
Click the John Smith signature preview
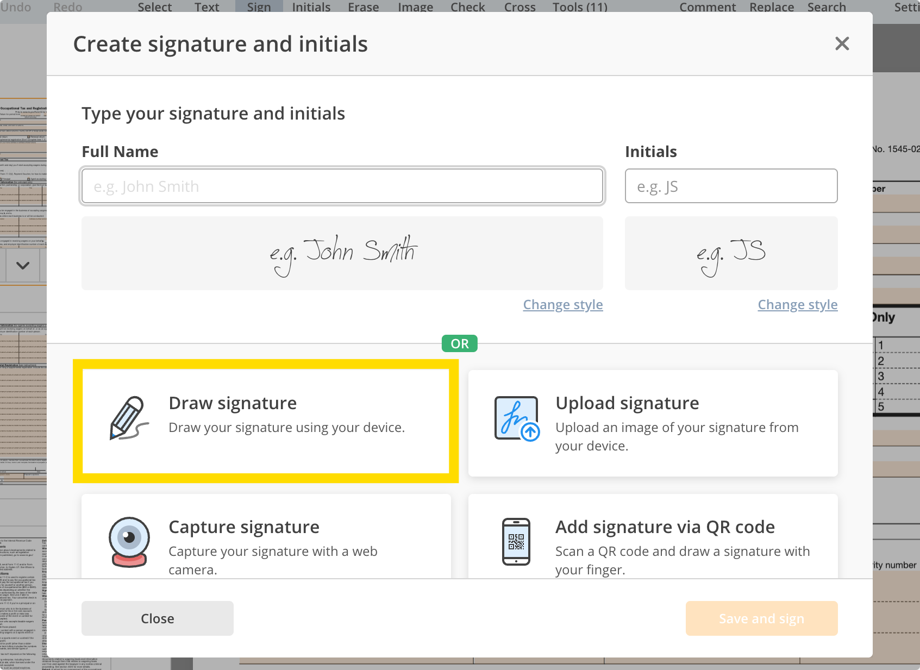tap(342, 253)
